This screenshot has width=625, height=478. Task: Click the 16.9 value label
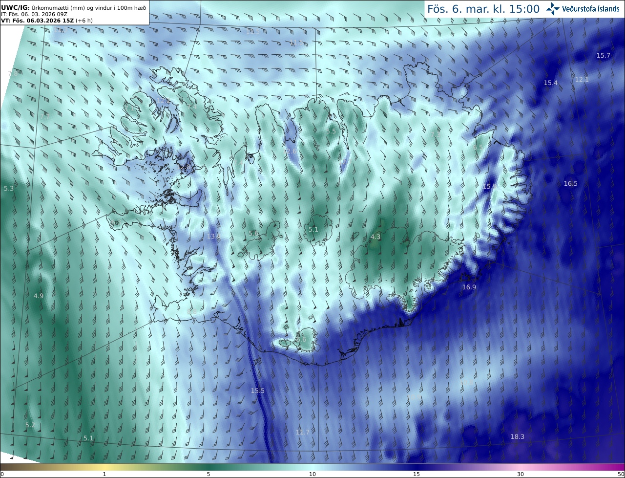click(x=469, y=287)
